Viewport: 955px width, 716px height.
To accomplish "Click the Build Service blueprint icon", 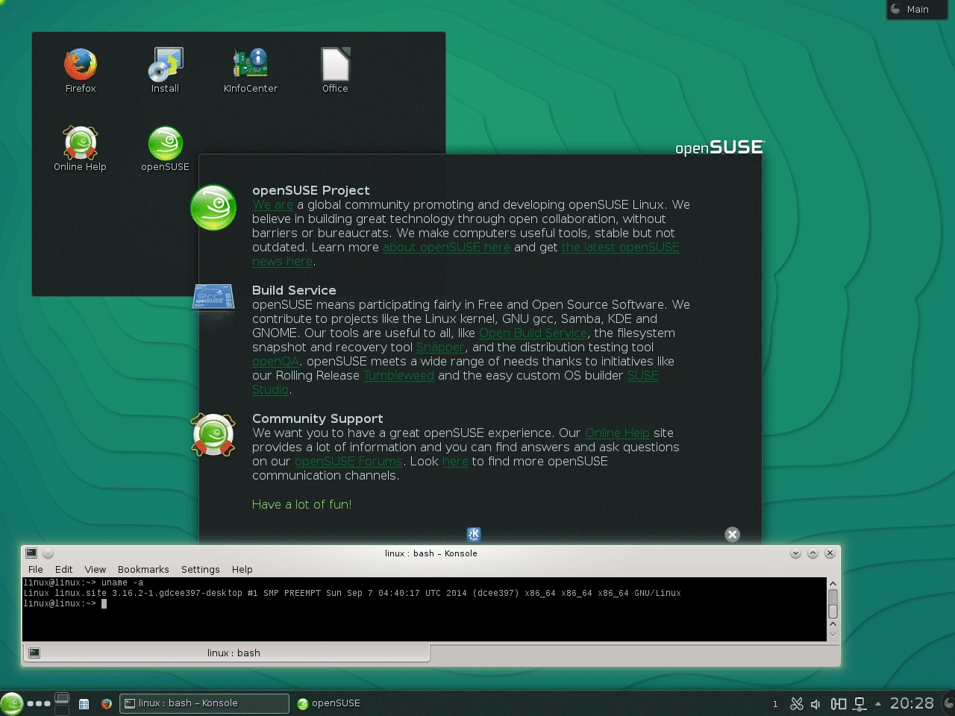I will pos(213,297).
